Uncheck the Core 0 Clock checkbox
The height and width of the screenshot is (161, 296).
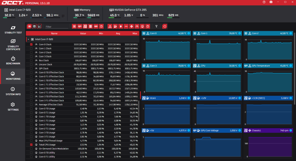31,44
